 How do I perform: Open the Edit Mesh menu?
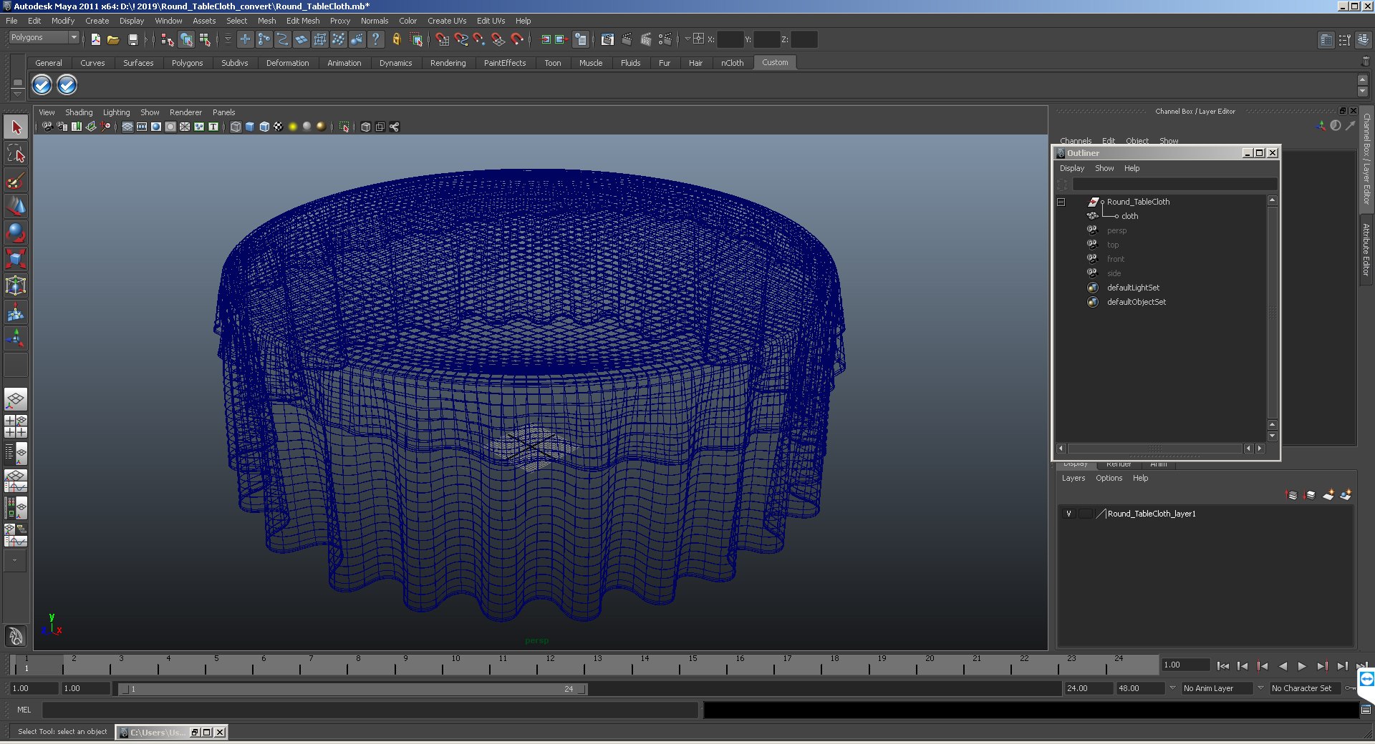[303, 21]
